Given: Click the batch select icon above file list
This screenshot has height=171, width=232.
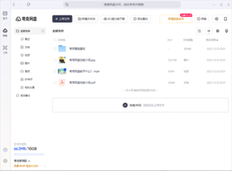Looking at the screenshot, I should 199,31.
